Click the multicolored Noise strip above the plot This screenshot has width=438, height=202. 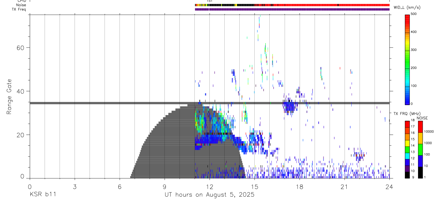point(292,5)
